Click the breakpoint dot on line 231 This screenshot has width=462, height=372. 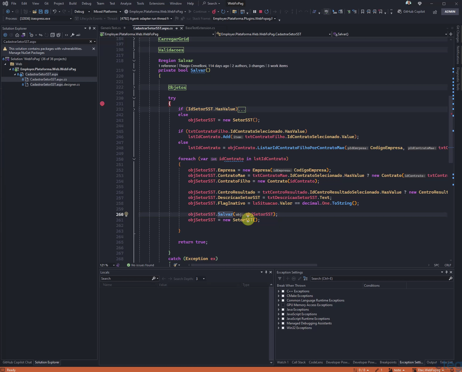pyautogui.click(x=102, y=104)
